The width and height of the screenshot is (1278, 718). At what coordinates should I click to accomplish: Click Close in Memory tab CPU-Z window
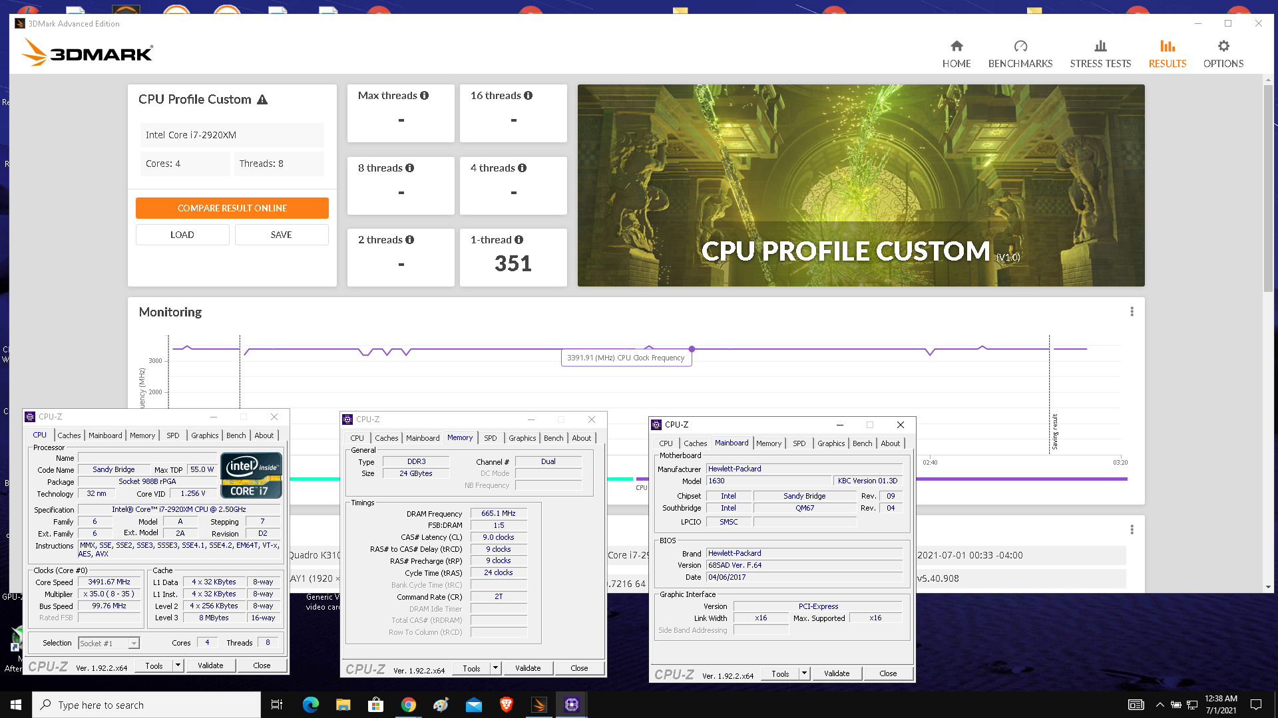click(579, 668)
